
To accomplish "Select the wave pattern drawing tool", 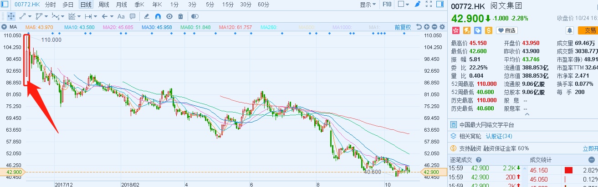I will [x=55, y=16].
